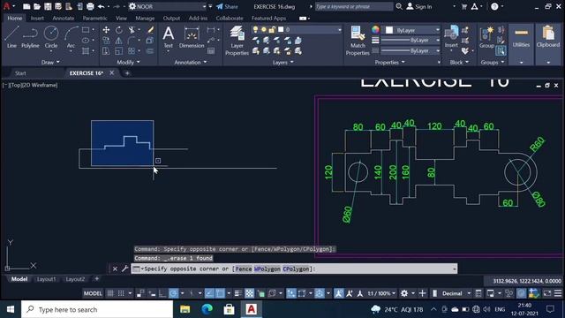Open the Decimal units dropdown
This screenshot has height=318, width=565.
[456, 293]
